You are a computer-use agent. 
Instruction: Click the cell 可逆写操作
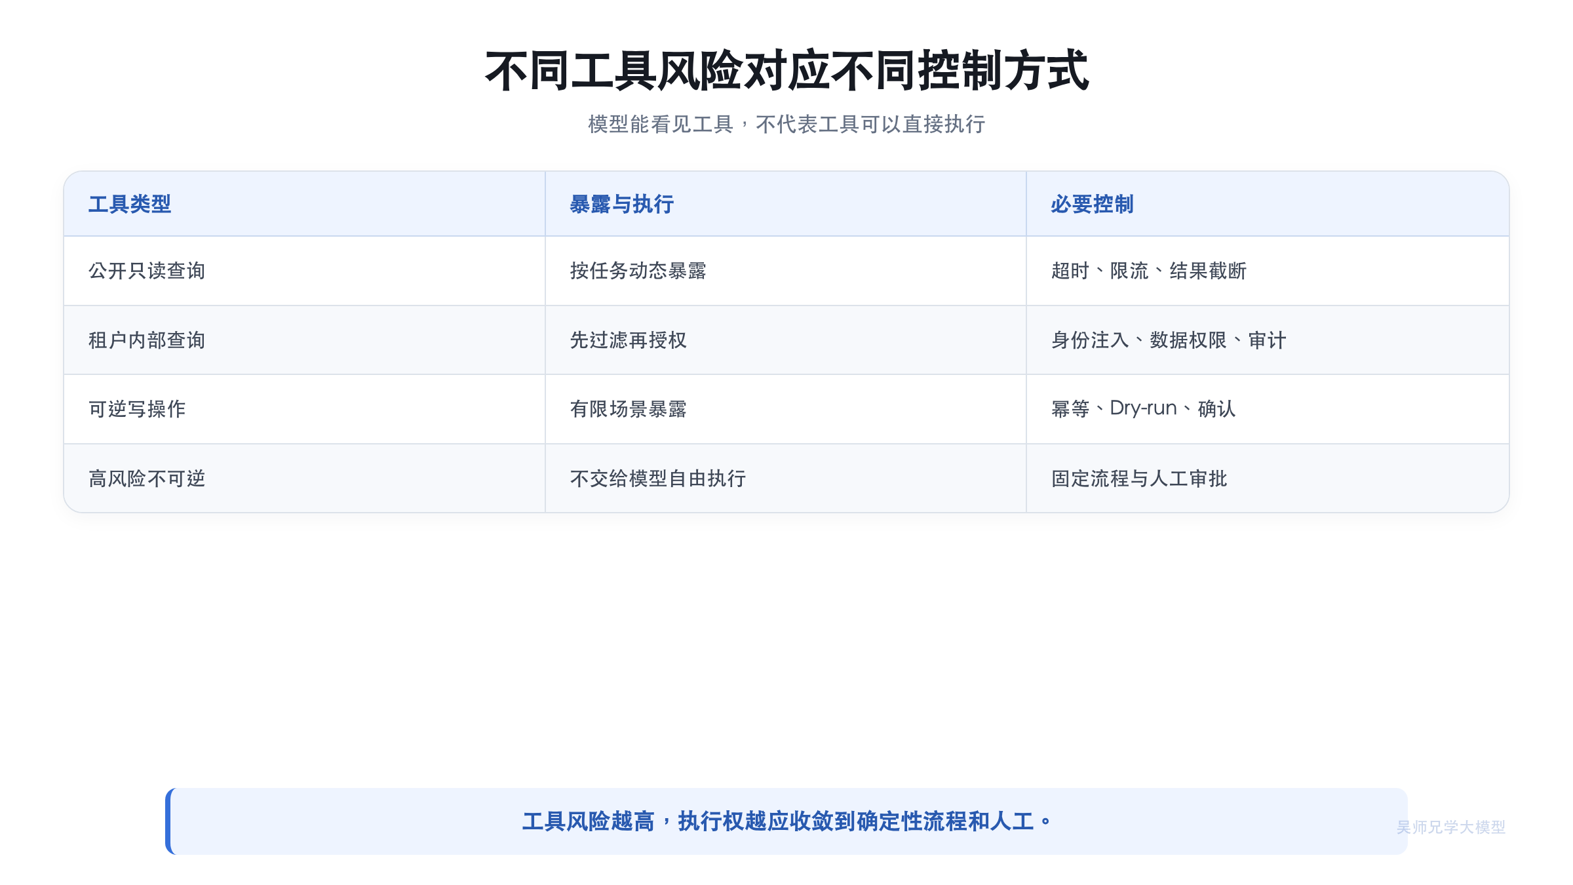coord(304,409)
